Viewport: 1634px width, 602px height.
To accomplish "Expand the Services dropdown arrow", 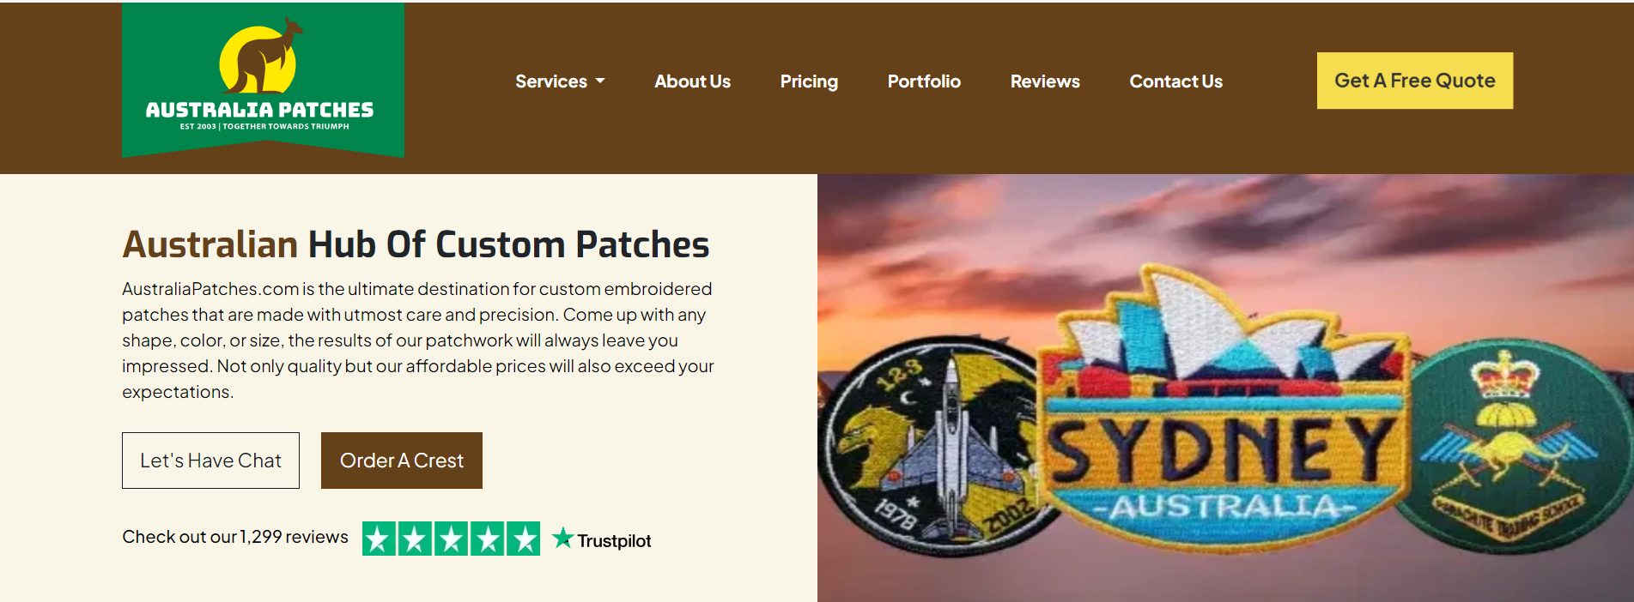I will click(600, 81).
